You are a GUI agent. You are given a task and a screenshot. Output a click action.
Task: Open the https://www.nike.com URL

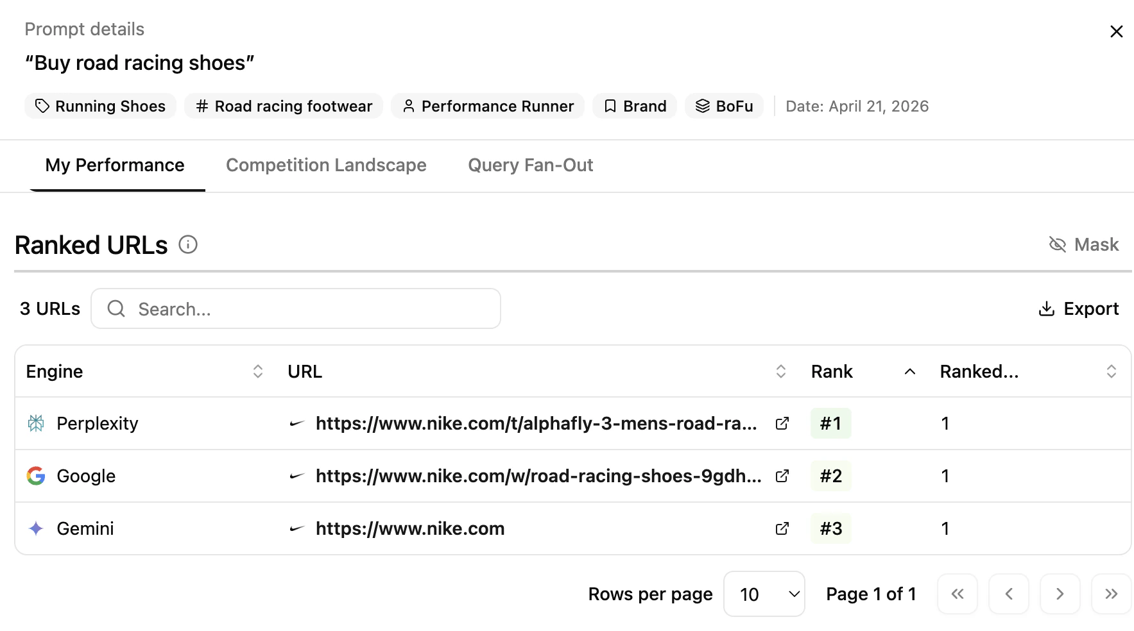click(x=410, y=528)
